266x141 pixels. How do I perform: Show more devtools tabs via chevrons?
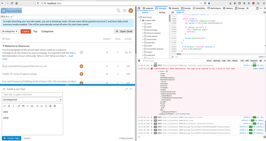point(247,8)
